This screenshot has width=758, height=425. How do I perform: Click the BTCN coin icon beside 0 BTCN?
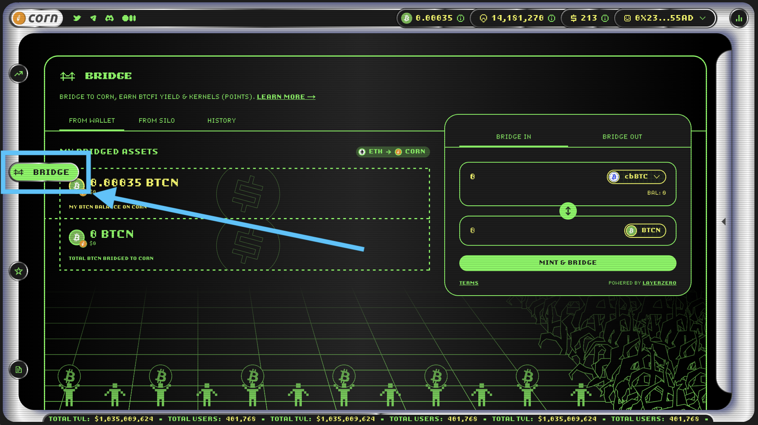coord(77,238)
